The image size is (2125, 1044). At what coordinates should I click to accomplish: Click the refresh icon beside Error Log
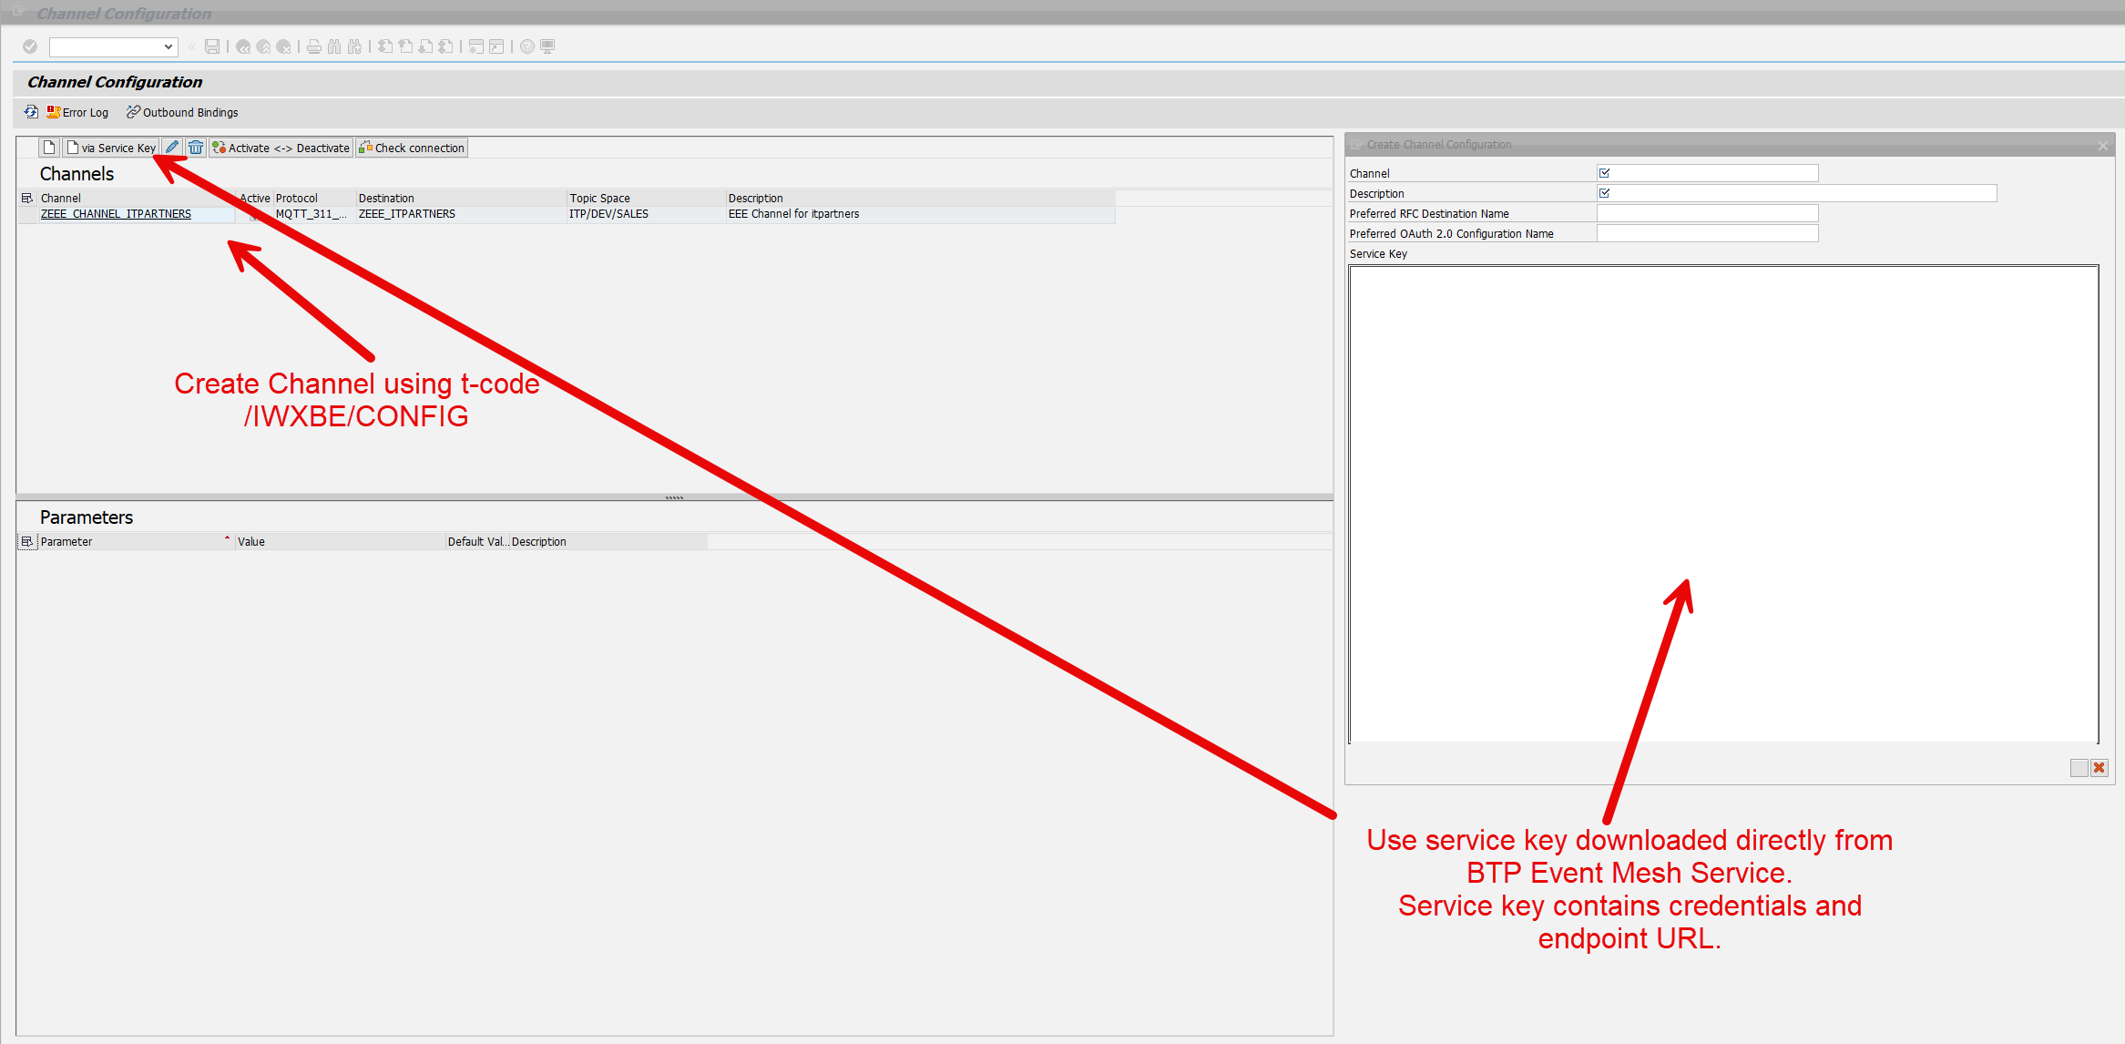(31, 112)
